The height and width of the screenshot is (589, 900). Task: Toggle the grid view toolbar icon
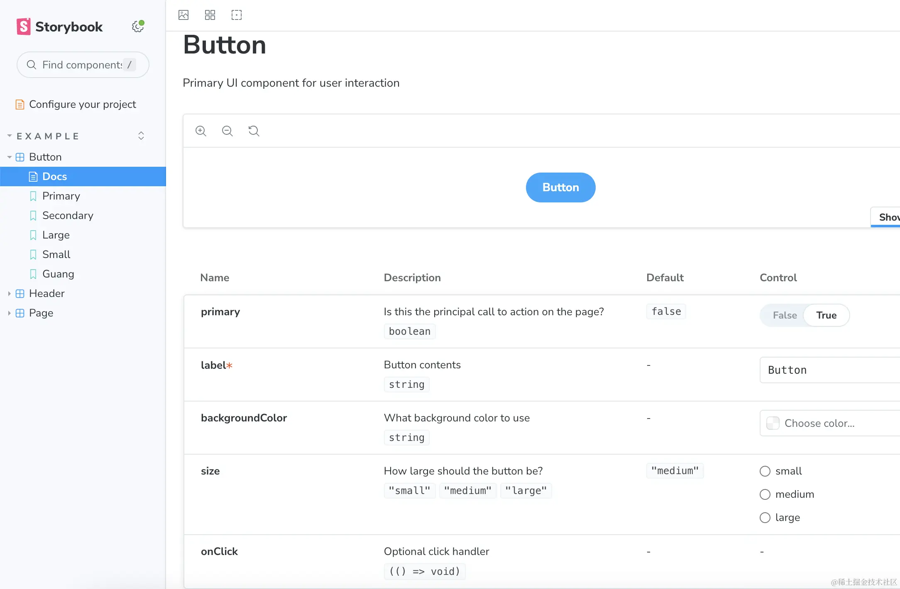pyautogui.click(x=210, y=15)
